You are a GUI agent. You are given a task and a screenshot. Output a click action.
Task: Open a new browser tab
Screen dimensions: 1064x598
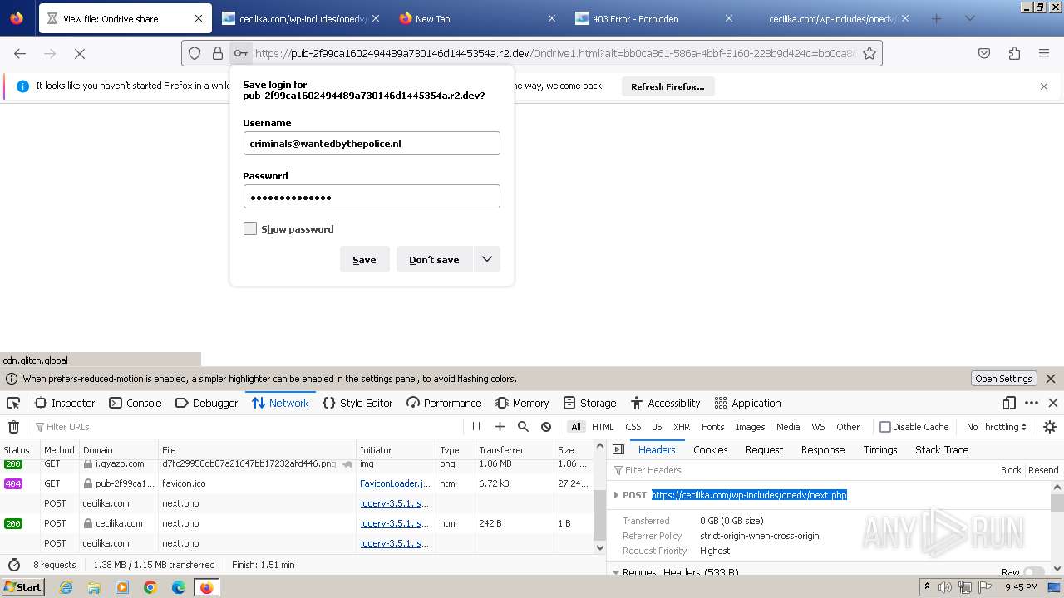tap(937, 18)
